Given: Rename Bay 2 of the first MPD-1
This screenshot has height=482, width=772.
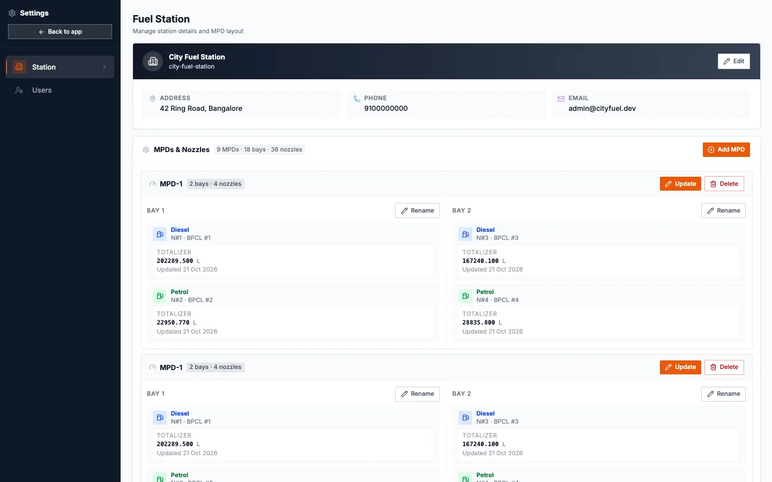Looking at the screenshot, I should [723, 210].
